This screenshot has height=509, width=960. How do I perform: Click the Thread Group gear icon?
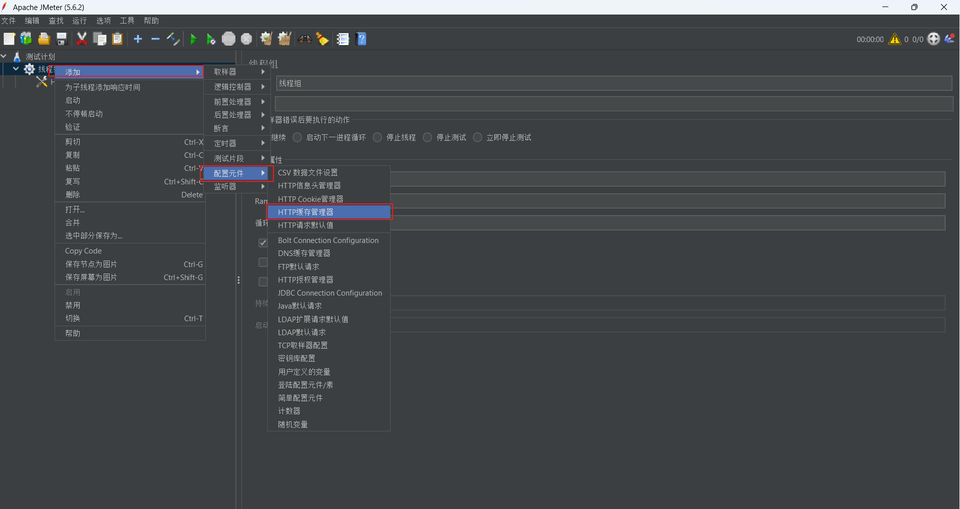click(30, 69)
